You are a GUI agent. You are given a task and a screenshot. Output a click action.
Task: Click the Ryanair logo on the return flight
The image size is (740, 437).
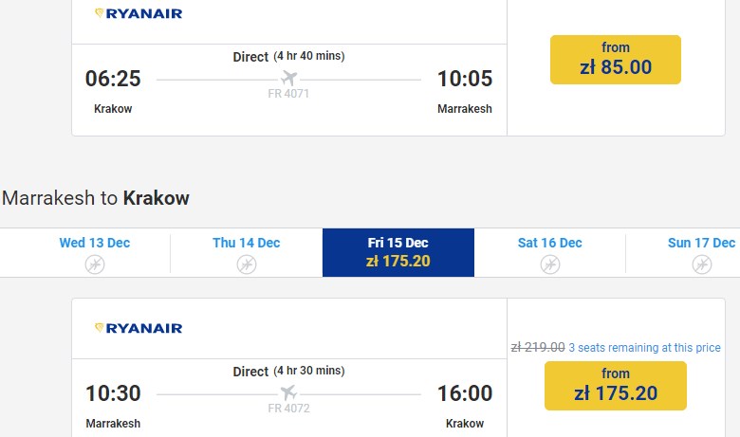(139, 328)
